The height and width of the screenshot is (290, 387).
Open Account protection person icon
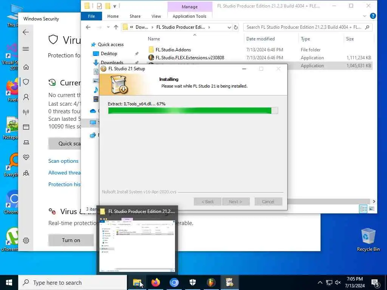click(26, 97)
